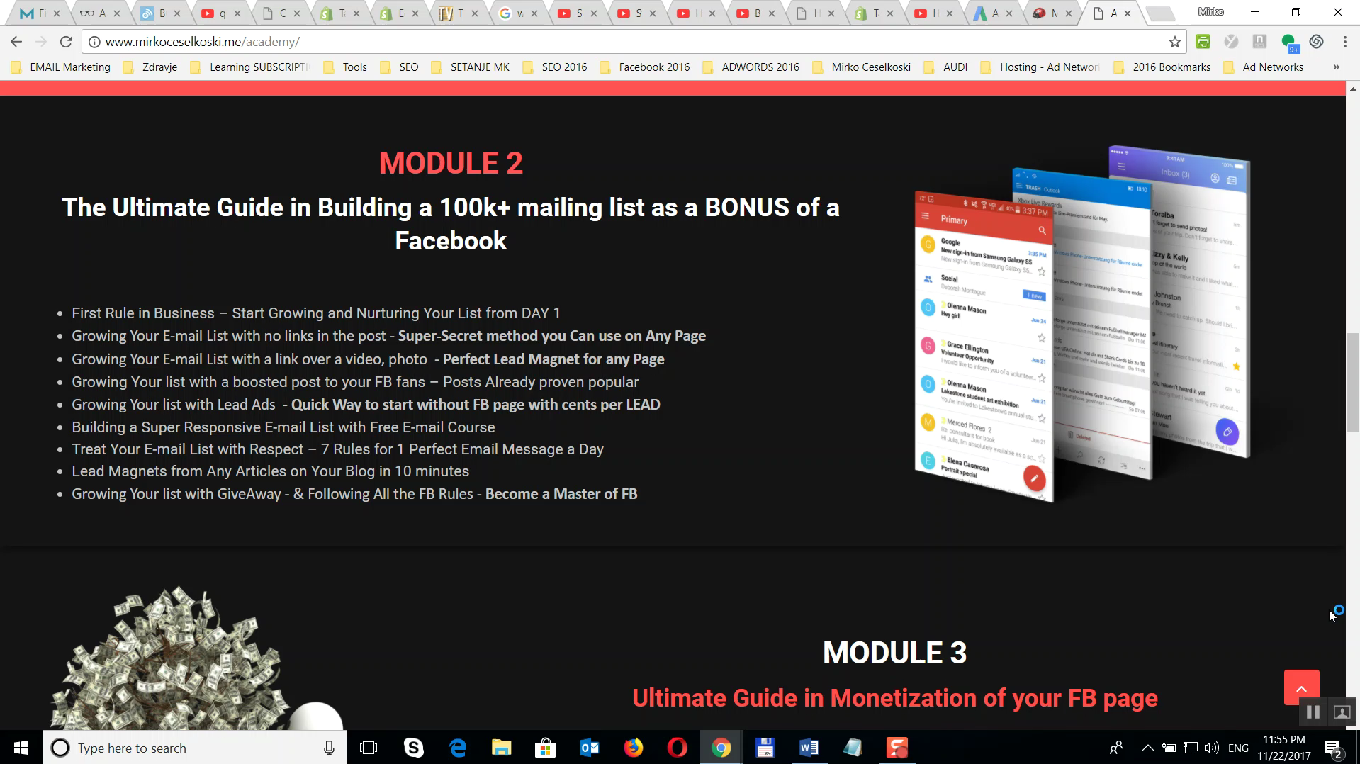Click the microphone icon in search box
The width and height of the screenshot is (1360, 764).
tap(329, 748)
